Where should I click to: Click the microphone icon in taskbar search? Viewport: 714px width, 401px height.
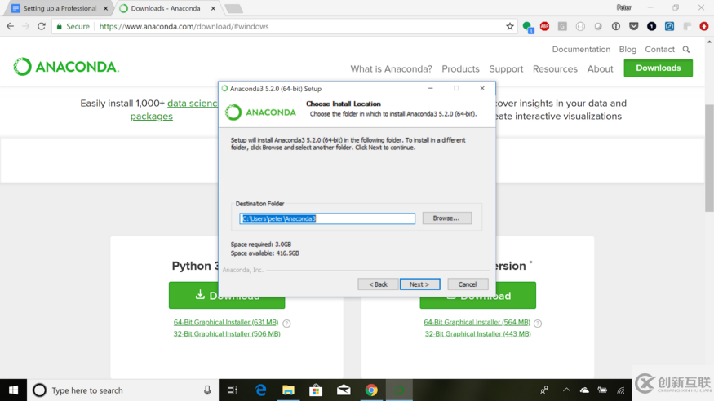207,390
